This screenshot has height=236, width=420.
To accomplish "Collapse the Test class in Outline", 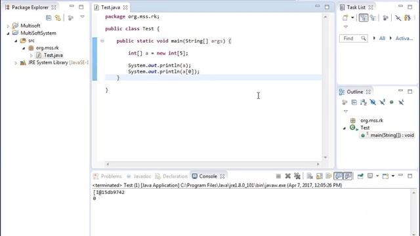I will click(x=345, y=128).
